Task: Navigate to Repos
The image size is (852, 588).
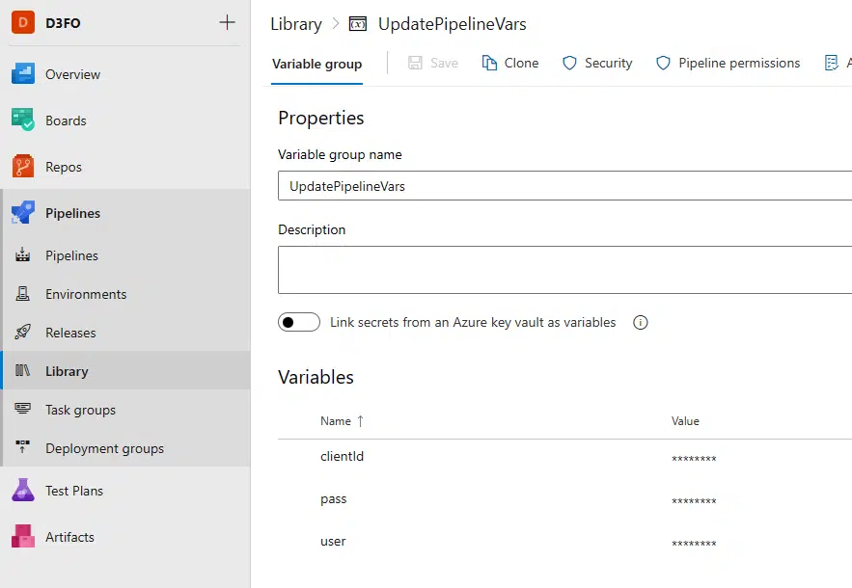Action: (x=64, y=167)
